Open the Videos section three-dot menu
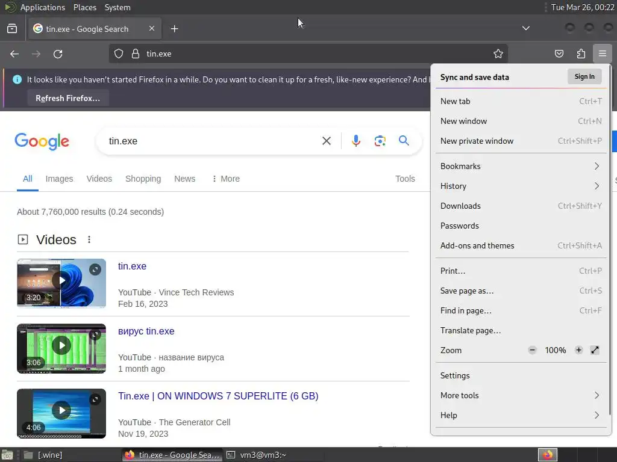617x462 pixels. [89, 239]
